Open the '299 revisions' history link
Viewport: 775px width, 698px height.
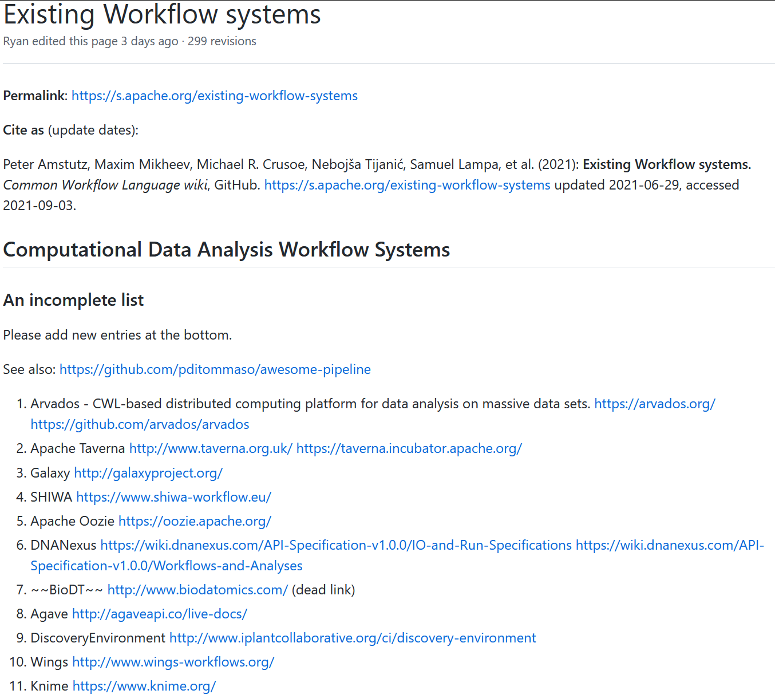tap(222, 41)
